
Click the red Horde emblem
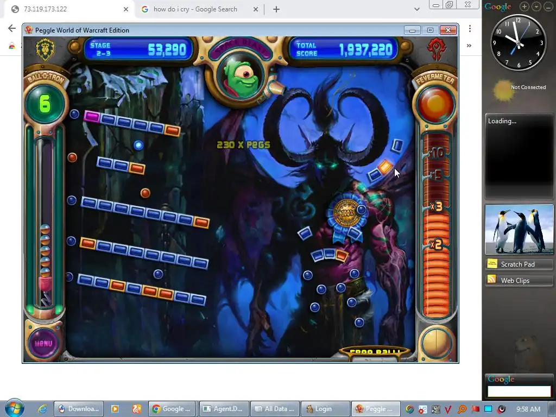[x=437, y=49]
